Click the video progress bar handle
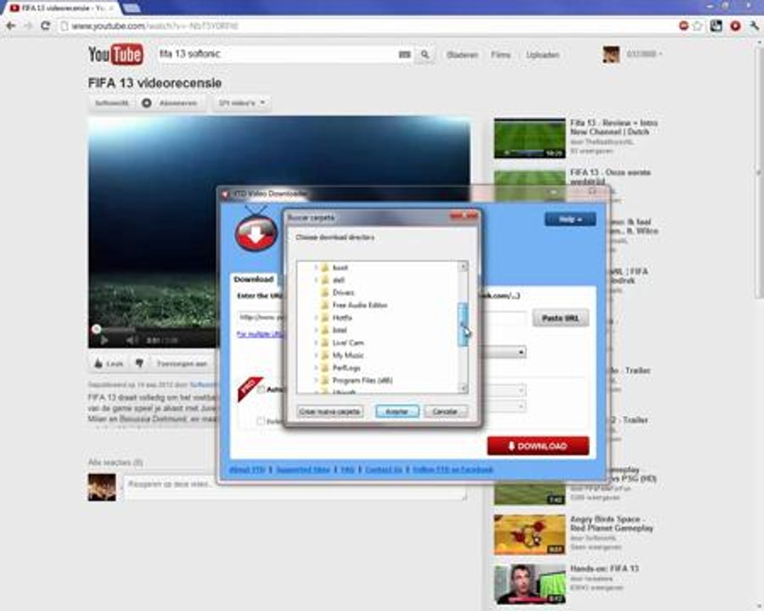The height and width of the screenshot is (611, 764). click(x=97, y=329)
